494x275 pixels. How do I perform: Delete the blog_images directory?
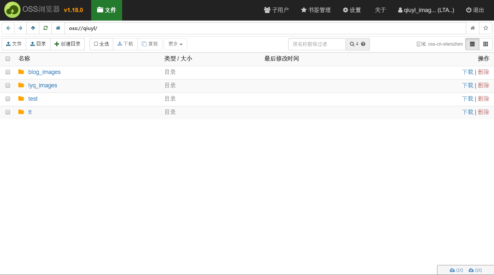point(484,72)
